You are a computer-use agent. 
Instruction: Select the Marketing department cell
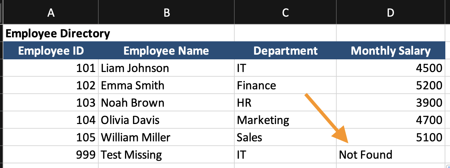285,120
